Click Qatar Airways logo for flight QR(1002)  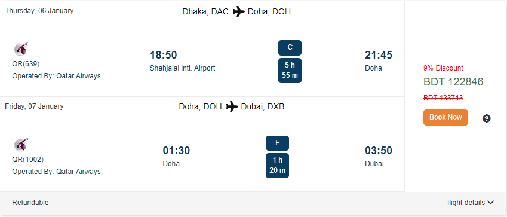click(x=21, y=145)
